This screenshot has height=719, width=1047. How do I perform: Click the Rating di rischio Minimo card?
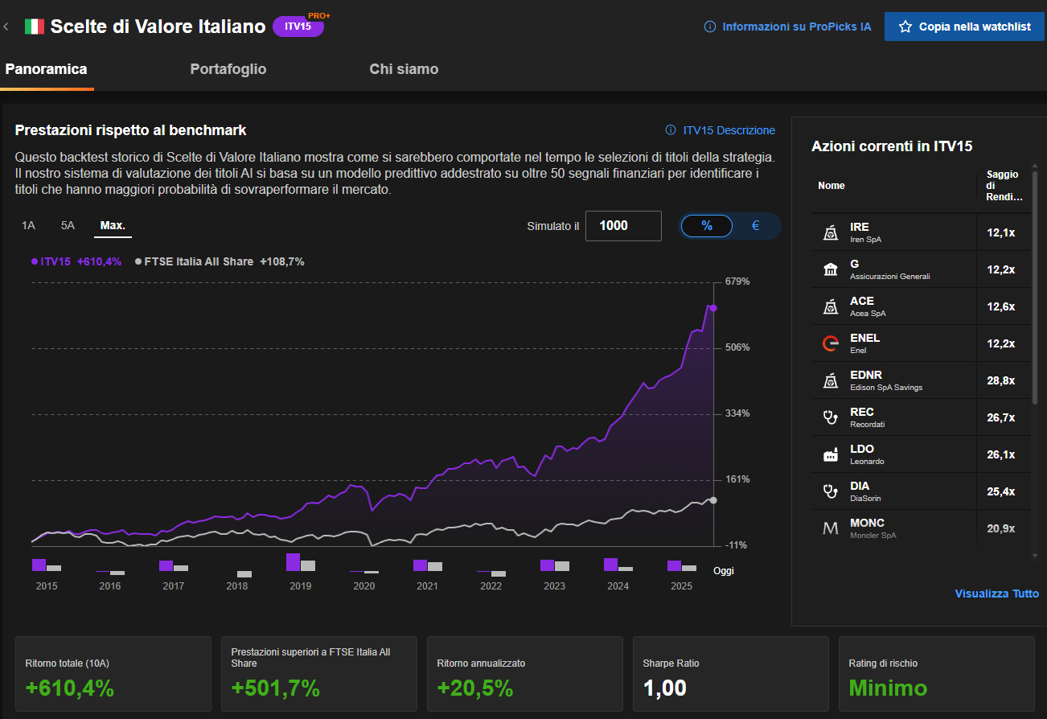point(937,674)
